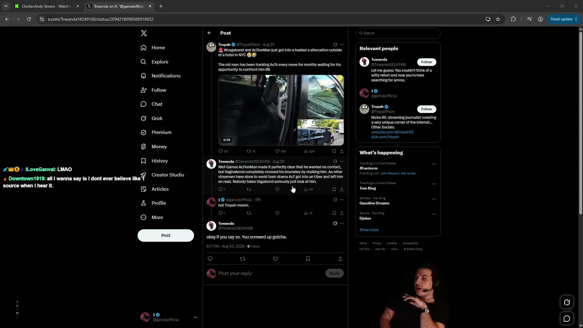Click 'Show more' under What's happening
583x328 pixels.
(369, 230)
